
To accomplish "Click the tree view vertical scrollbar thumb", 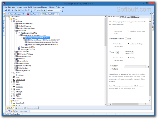I will pos(106,32).
